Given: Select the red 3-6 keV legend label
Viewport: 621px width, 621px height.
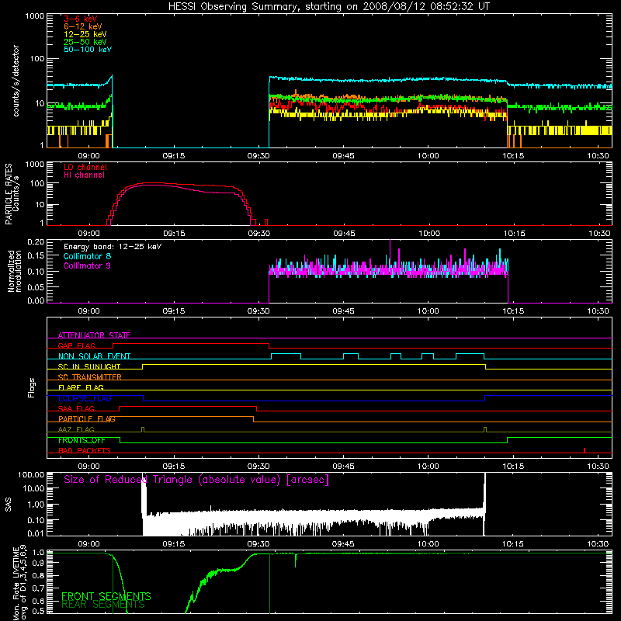Looking at the screenshot, I should pyautogui.click(x=81, y=19).
